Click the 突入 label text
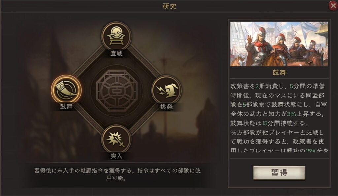Image resolution: width=338 pixels, height=196 pixels. [x=117, y=156]
